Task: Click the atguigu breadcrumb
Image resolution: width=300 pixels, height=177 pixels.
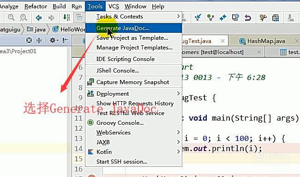Action: (10, 29)
